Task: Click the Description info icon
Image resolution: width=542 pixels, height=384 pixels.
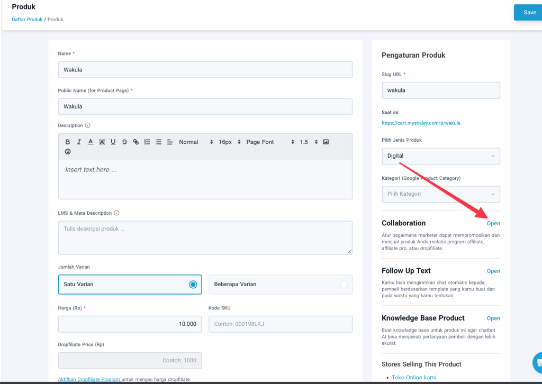Action: pos(88,125)
